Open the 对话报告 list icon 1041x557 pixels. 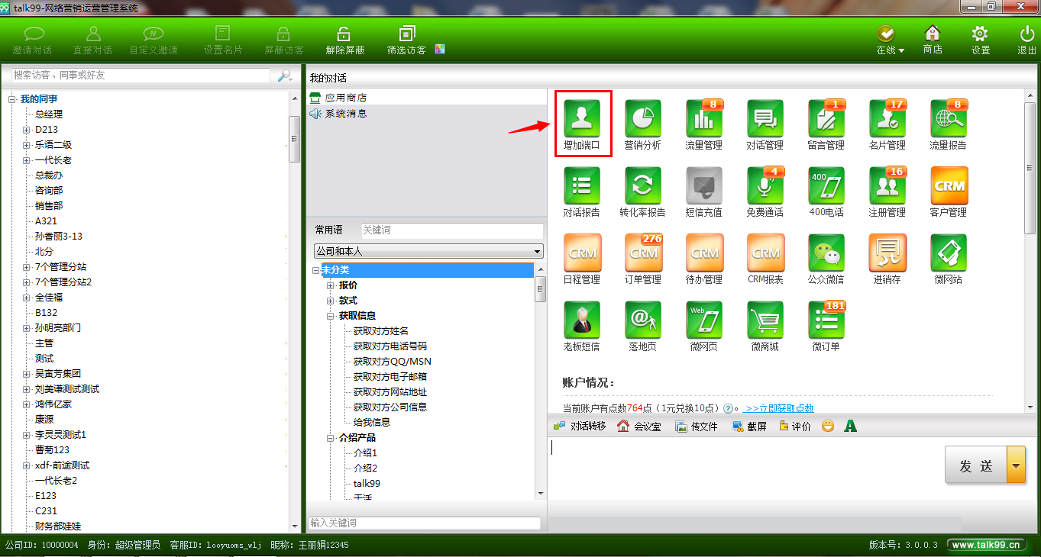click(582, 186)
